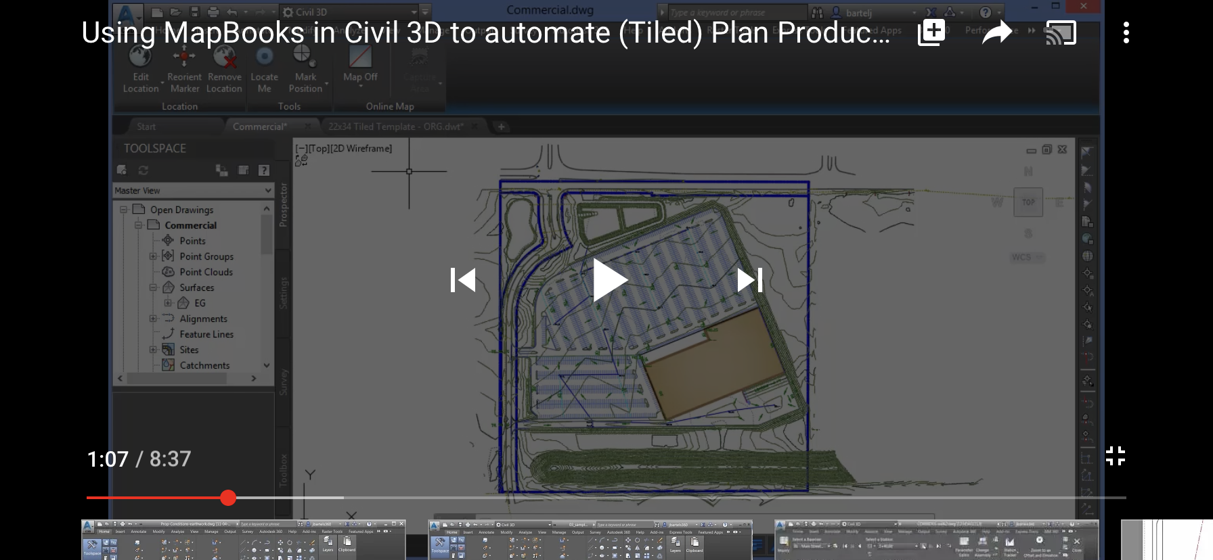Screen dimensions: 1213x560
Task: Select Feature Lines in the tree
Action: click(x=206, y=334)
